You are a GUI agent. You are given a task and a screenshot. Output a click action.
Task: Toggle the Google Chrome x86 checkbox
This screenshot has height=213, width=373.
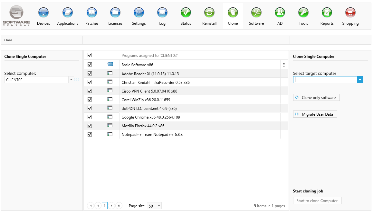[90, 117]
